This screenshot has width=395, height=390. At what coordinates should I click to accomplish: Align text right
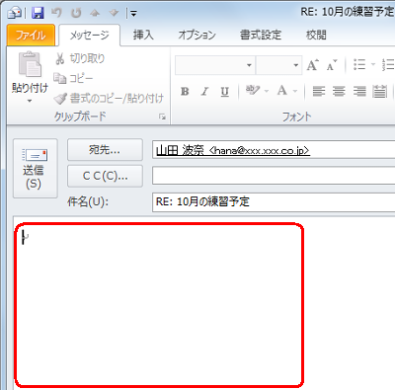(359, 91)
